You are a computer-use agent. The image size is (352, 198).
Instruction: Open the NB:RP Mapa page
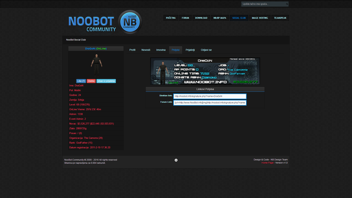pyautogui.click(x=220, y=18)
